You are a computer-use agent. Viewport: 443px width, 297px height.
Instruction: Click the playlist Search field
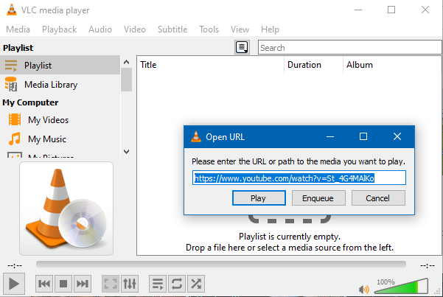pyautogui.click(x=350, y=47)
